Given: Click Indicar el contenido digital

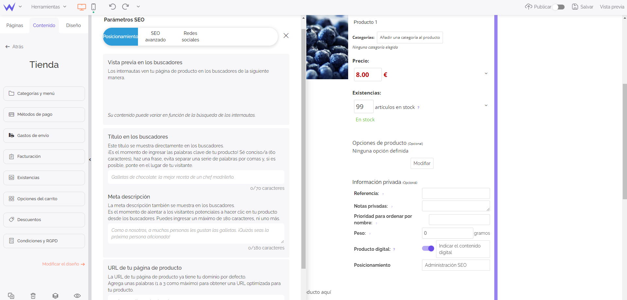Looking at the screenshot, I should pyautogui.click(x=463, y=249).
